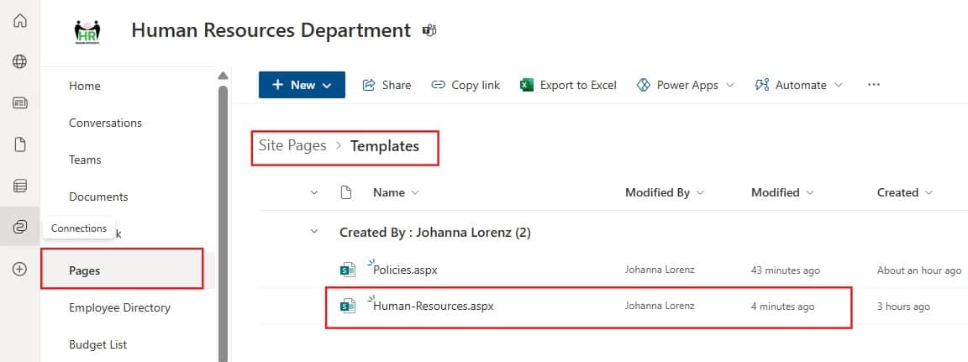Screen dimensions: 968x362
Task: Click the Excel icon for Export to Excel
Action: (x=527, y=85)
